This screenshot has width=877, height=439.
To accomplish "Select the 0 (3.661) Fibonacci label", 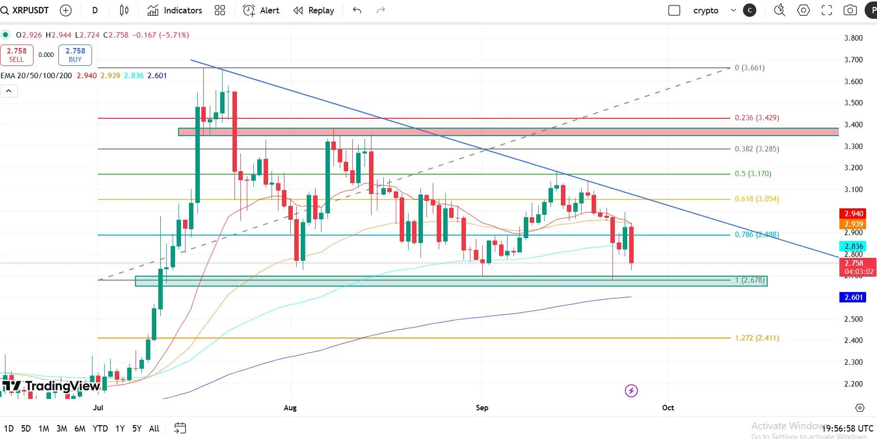I will [750, 68].
